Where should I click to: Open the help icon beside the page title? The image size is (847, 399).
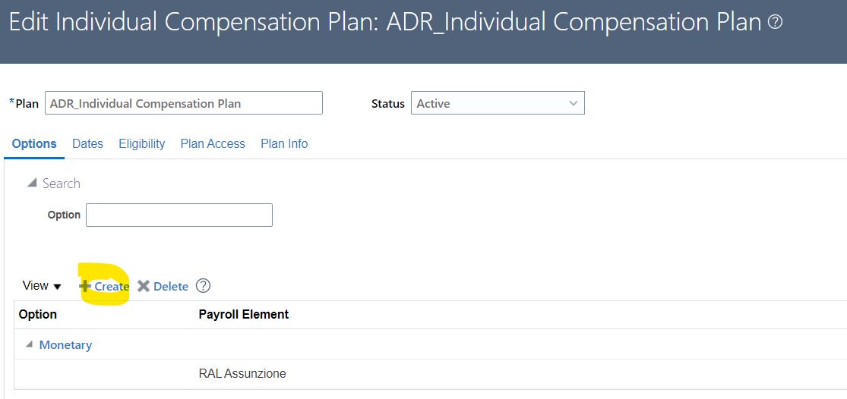point(775,22)
